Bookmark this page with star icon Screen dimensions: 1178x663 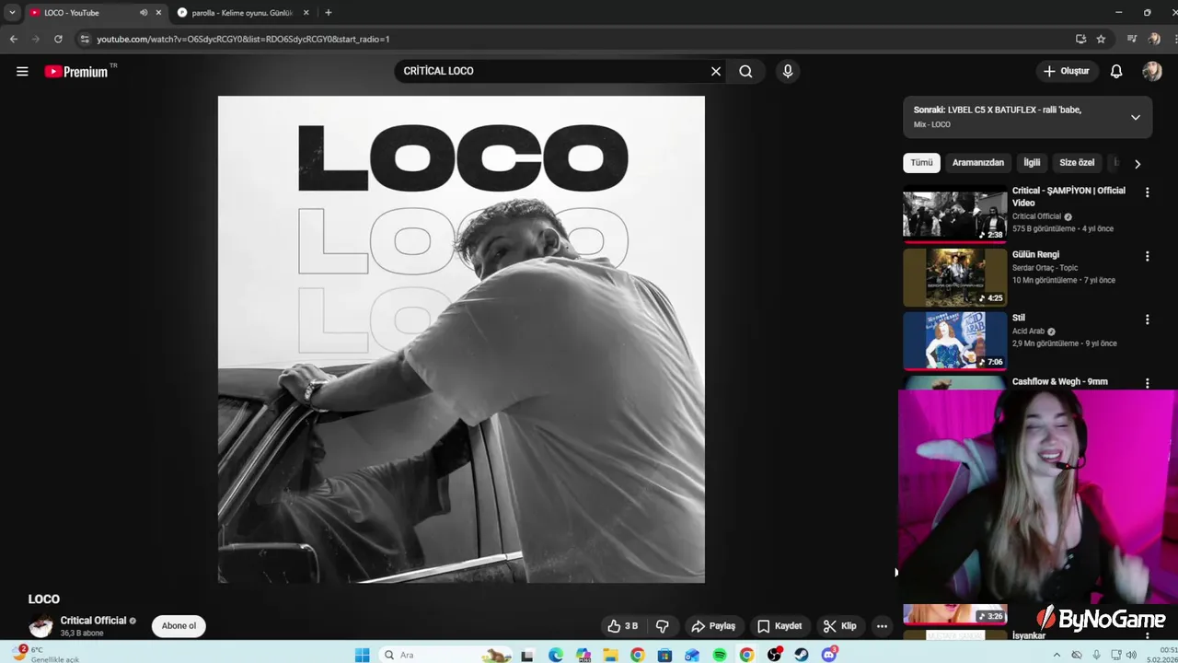[x=1101, y=39]
